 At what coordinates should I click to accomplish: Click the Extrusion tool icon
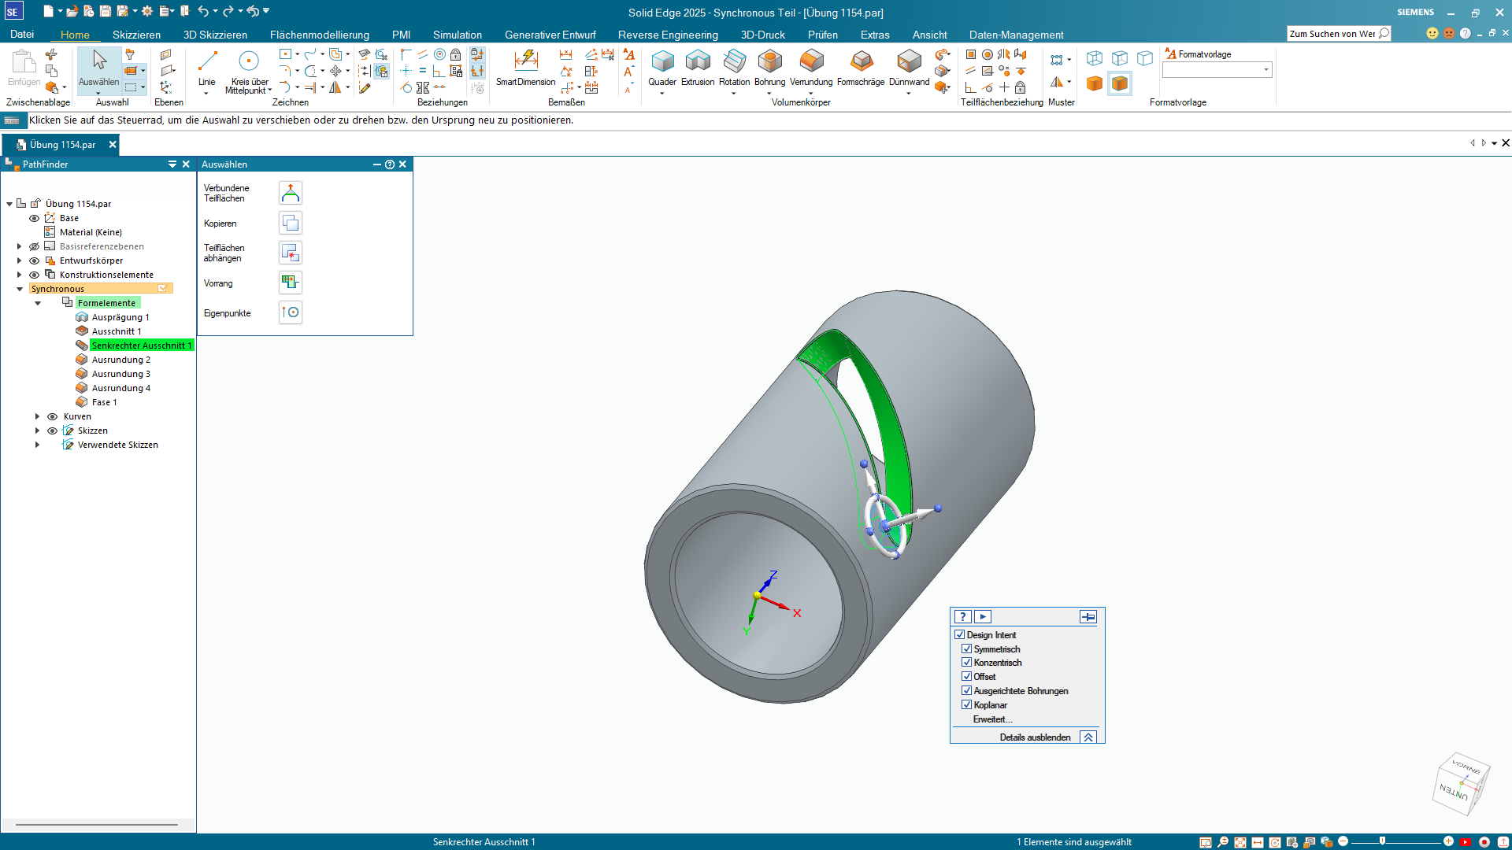pos(698,61)
